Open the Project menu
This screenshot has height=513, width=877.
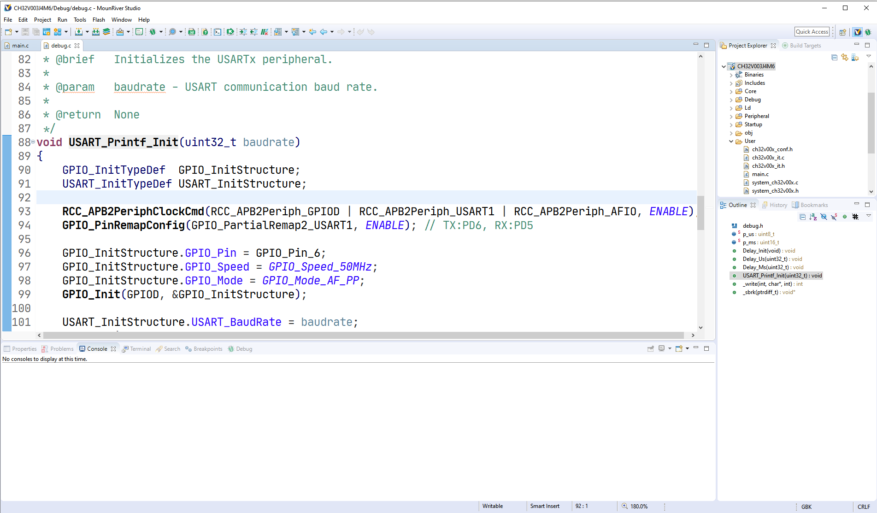coord(42,20)
